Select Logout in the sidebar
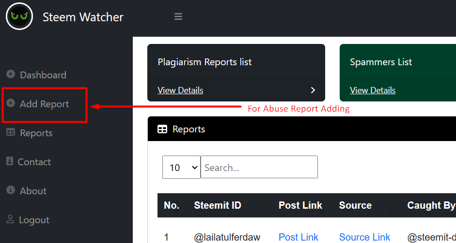Screen dimensions: 456x243 click(34, 220)
